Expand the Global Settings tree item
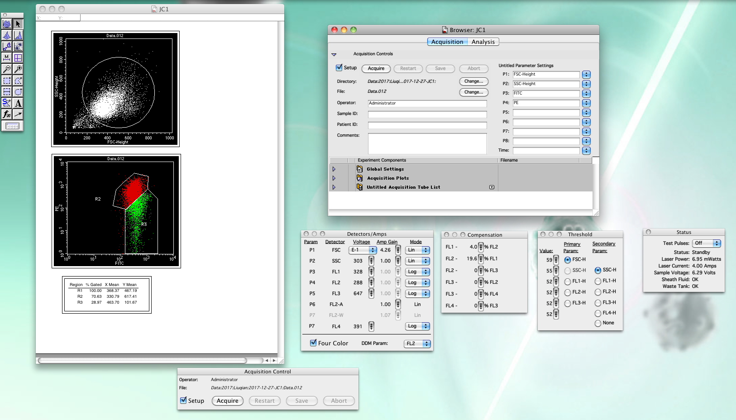This screenshot has width=736, height=420. [334, 169]
